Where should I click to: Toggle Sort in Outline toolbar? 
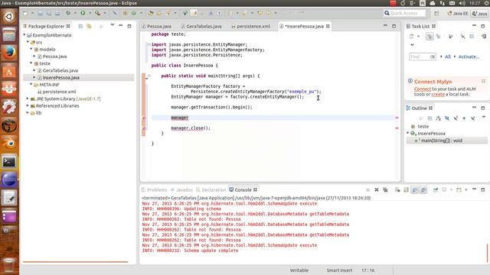[x=439, y=118]
